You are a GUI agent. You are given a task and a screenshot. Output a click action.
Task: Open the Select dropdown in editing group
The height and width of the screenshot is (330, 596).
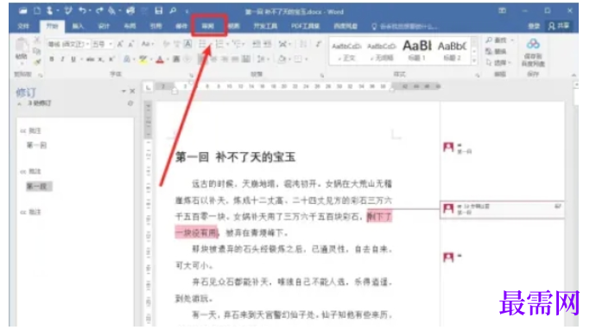498,62
